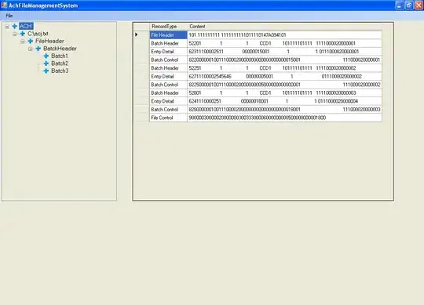The height and width of the screenshot is (305, 424).
Task: Click the plus icon next to BatchHeader
Action: coord(38,49)
